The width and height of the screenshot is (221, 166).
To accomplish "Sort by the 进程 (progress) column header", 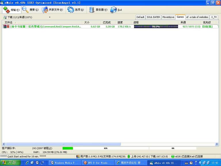I will coord(155,22).
